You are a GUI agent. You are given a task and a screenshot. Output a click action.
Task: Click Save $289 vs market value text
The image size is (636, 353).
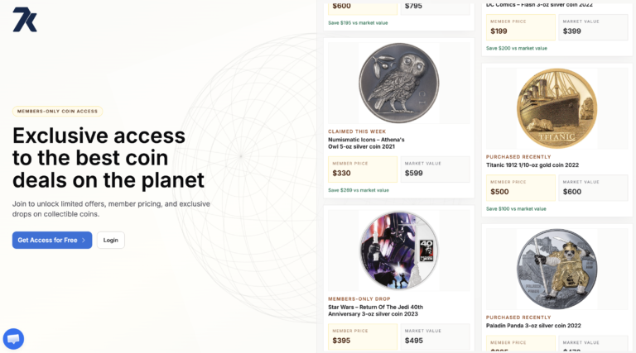(x=358, y=190)
